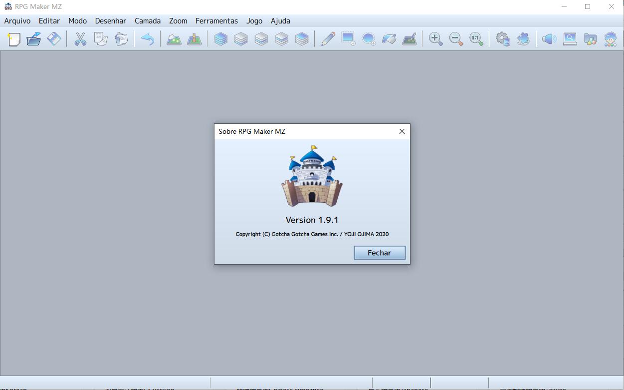Open the Plugin Manager puzzle icon
The height and width of the screenshot is (390, 624).
[x=523, y=39]
